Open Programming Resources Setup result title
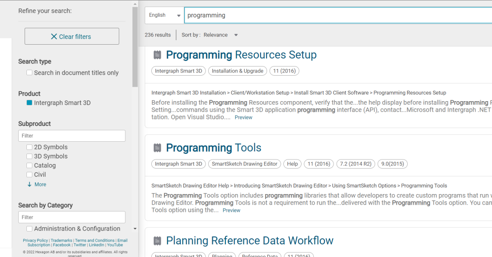This screenshot has height=257, width=492. pyautogui.click(x=241, y=55)
